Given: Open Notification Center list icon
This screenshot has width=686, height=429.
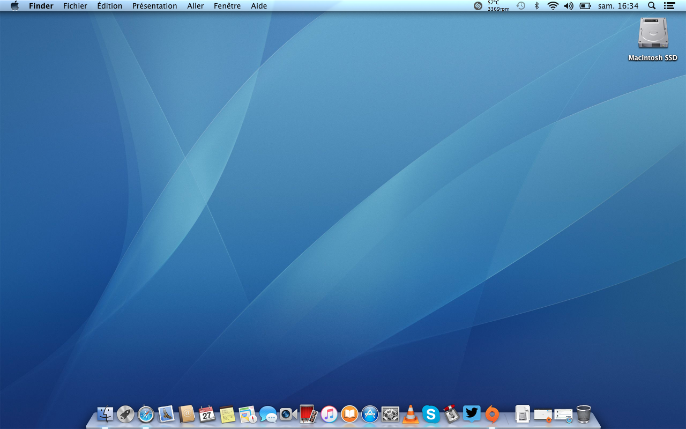Looking at the screenshot, I should pos(669,6).
